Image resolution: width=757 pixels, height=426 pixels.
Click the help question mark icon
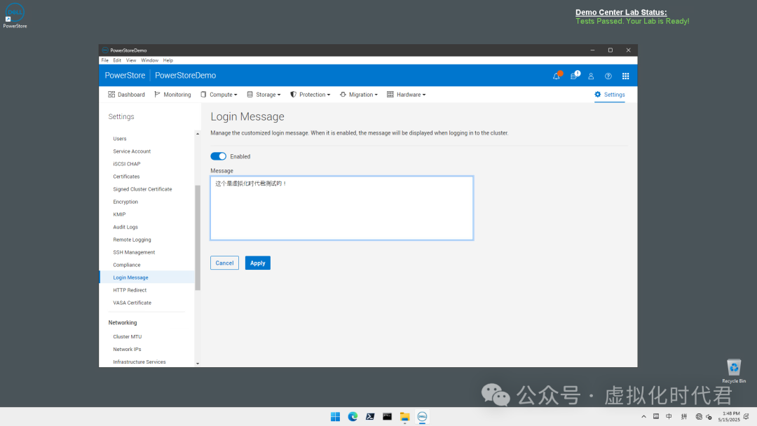point(608,76)
